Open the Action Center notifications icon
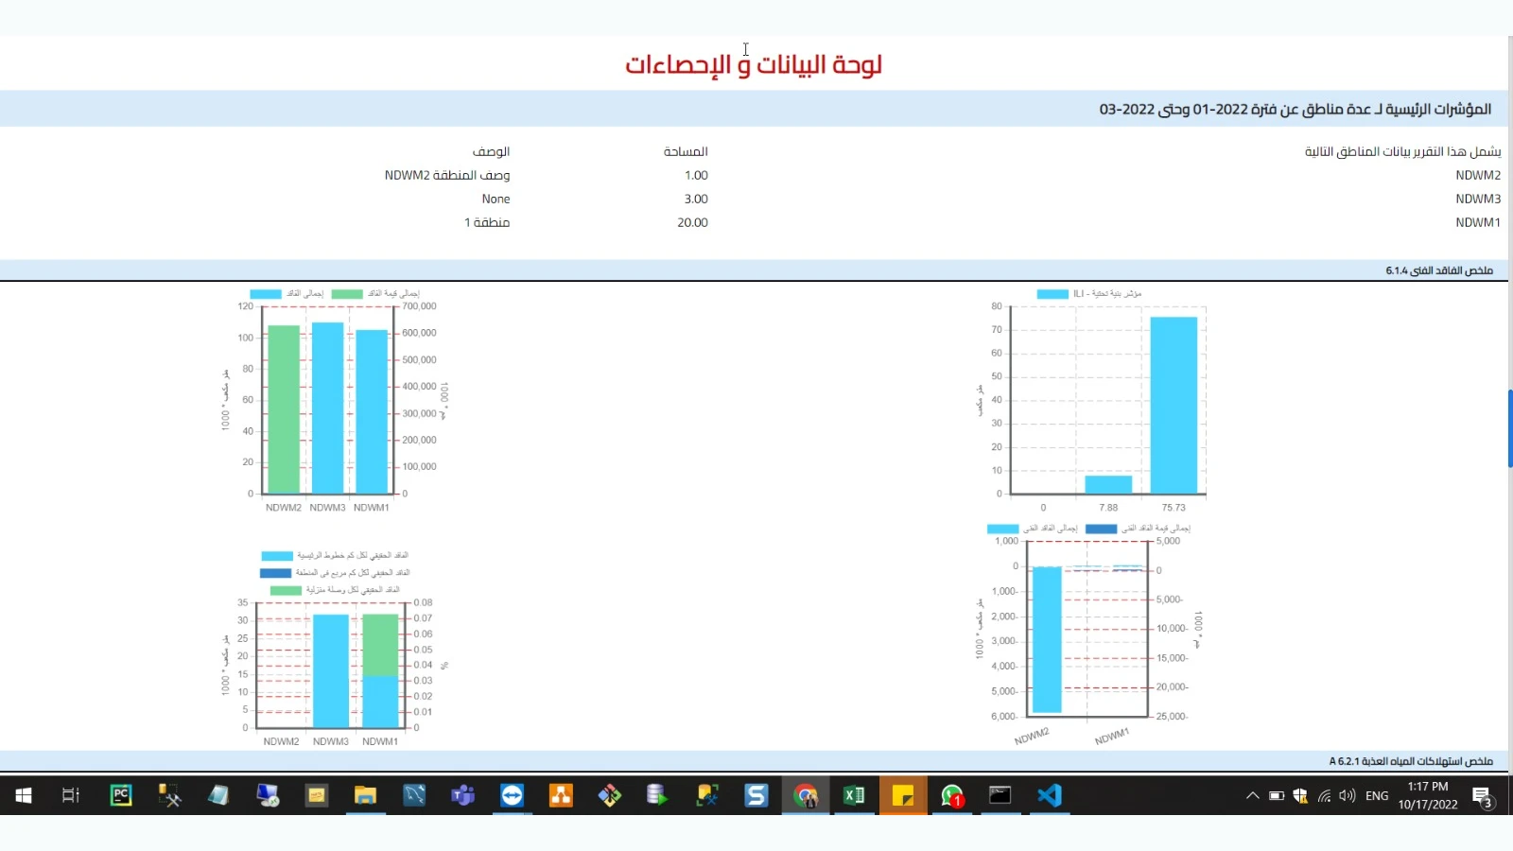Screen dimensions: 1513x851 point(1482,796)
